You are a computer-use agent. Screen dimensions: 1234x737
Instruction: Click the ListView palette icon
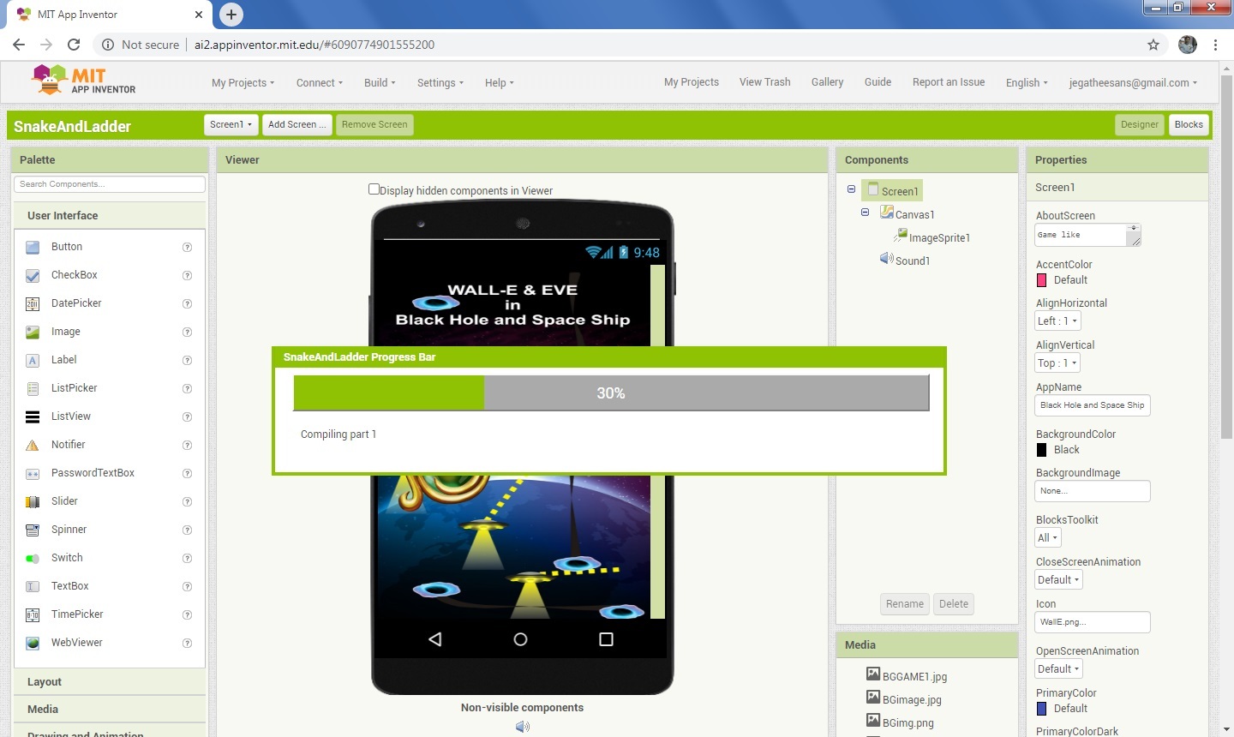point(33,417)
